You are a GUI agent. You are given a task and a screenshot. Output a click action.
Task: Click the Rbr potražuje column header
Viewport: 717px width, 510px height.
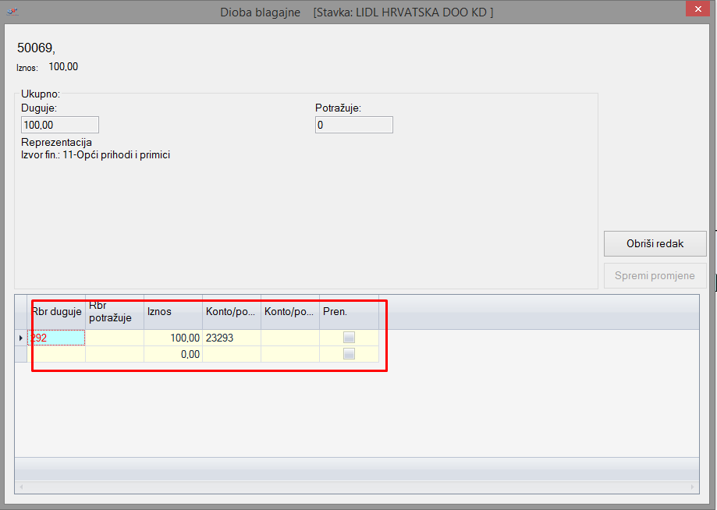114,312
